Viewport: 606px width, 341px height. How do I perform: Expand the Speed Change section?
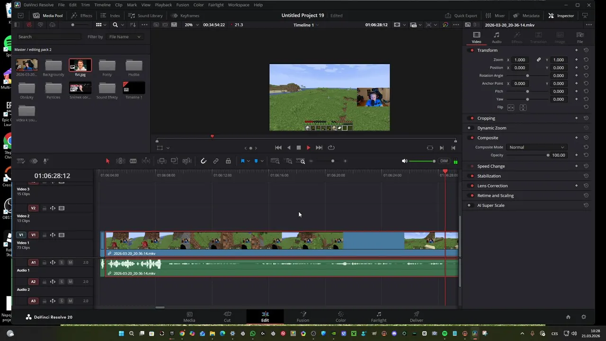click(x=491, y=166)
